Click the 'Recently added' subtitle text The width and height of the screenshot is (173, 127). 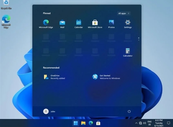pyautogui.click(x=58, y=78)
